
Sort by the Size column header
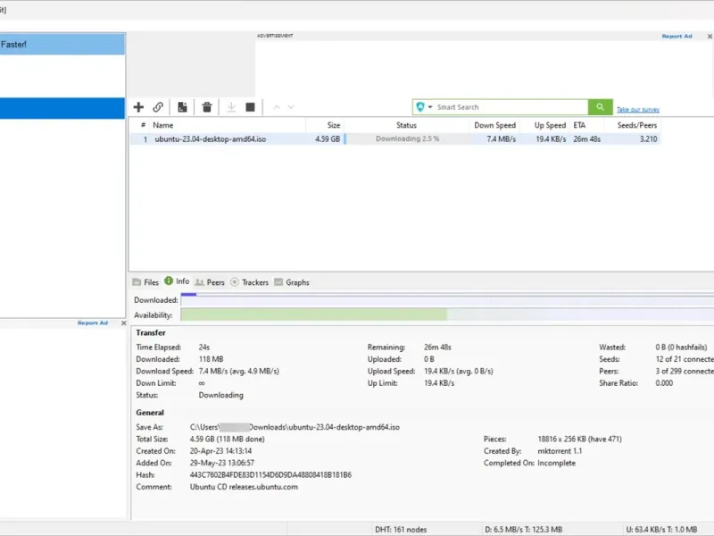[333, 125]
